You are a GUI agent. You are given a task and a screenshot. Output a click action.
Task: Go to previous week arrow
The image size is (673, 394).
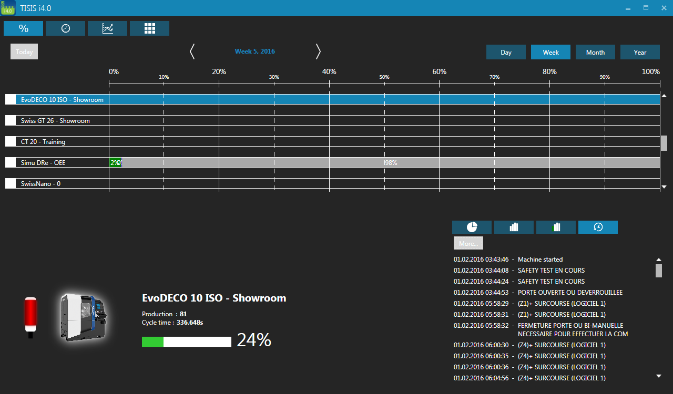click(x=192, y=51)
